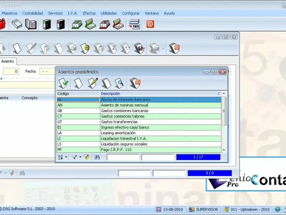Click the blank new page icon in Asiento window
The height and width of the screenshot is (215, 286).
coord(17,48)
